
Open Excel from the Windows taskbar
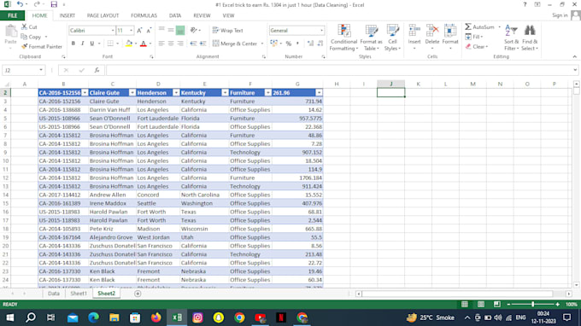click(x=177, y=317)
